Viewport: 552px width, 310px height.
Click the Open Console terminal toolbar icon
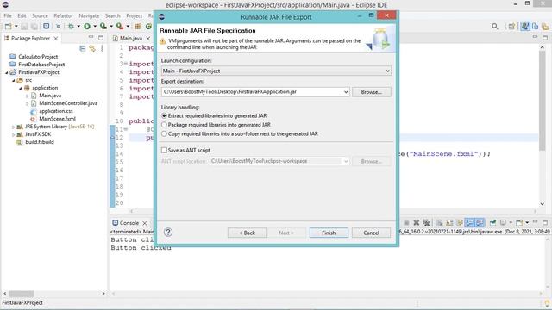[46, 27]
